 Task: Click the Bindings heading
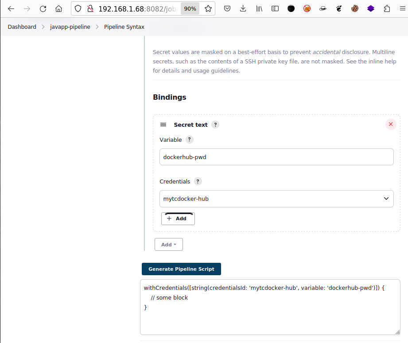169,97
